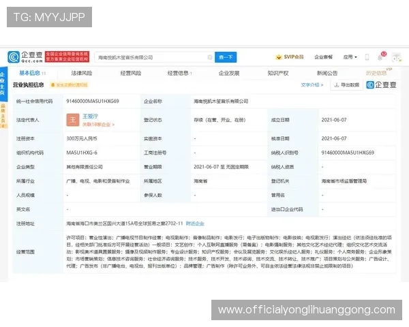409x327 pixels.
Task: Click the 王 orange avatar of legal representative
Action: pos(73,120)
